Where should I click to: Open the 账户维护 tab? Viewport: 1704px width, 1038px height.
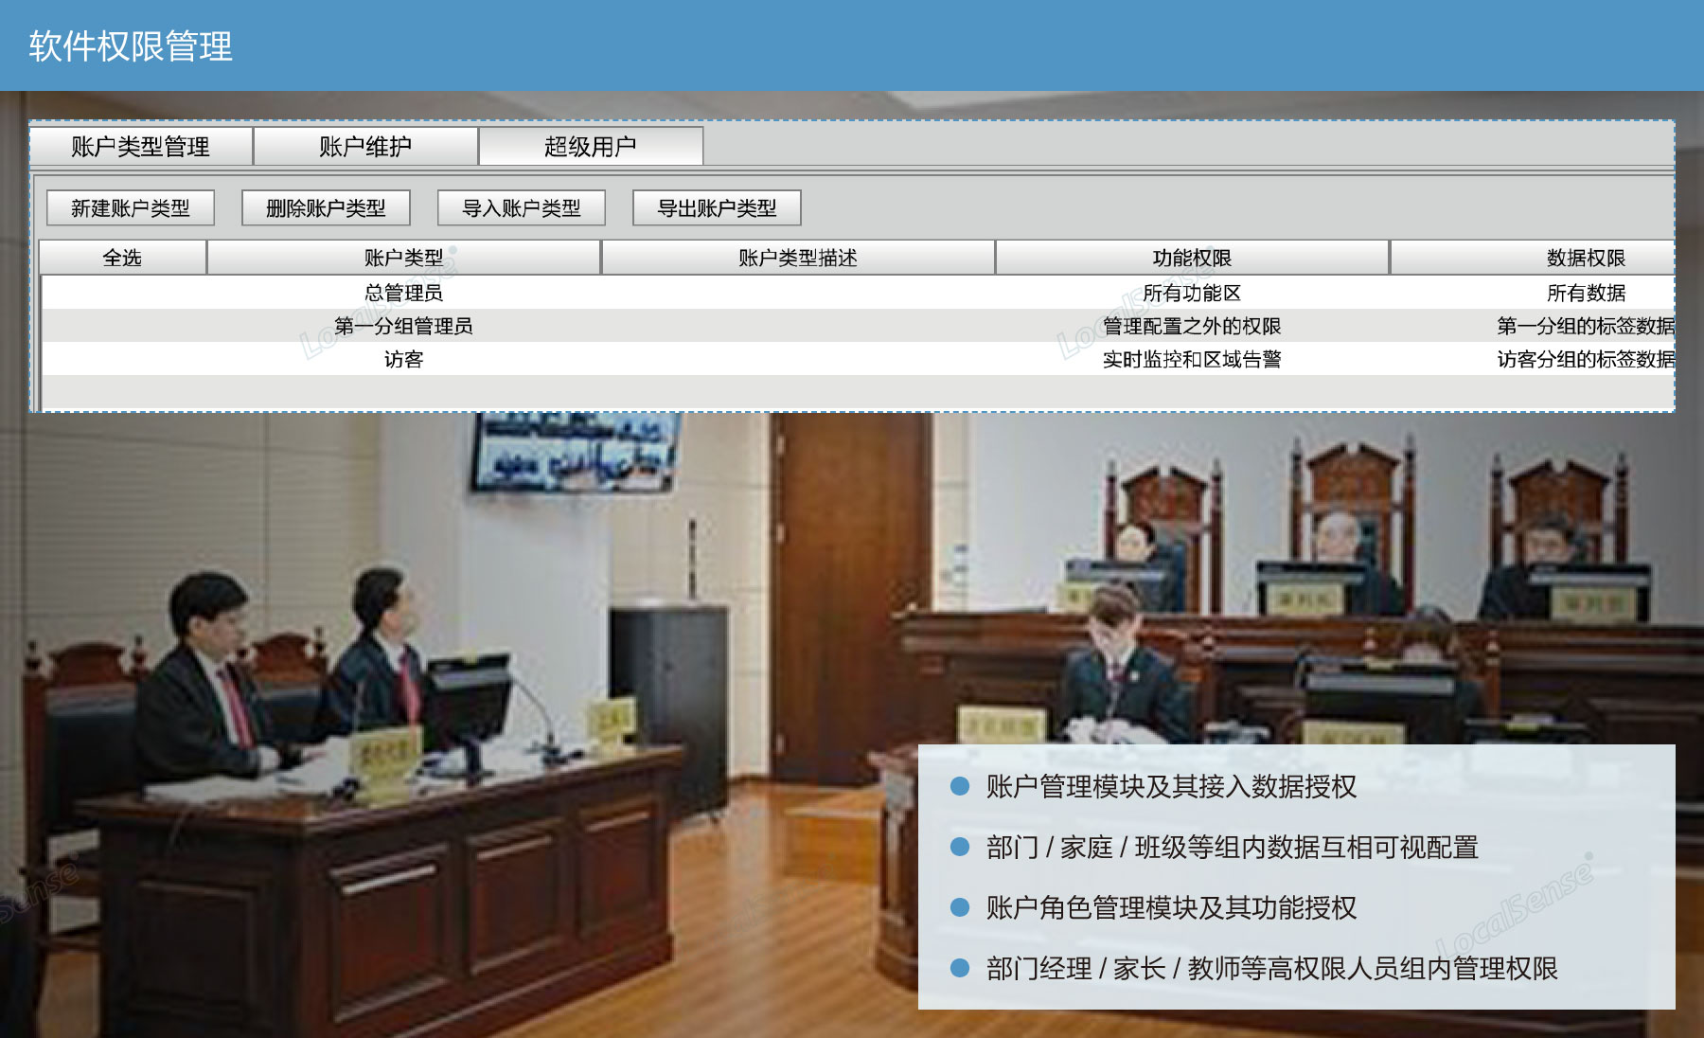coord(365,147)
